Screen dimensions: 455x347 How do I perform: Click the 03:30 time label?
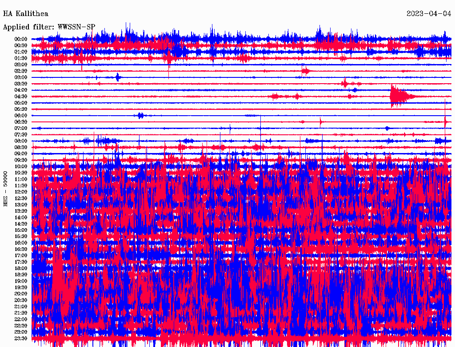pyautogui.click(x=21, y=84)
